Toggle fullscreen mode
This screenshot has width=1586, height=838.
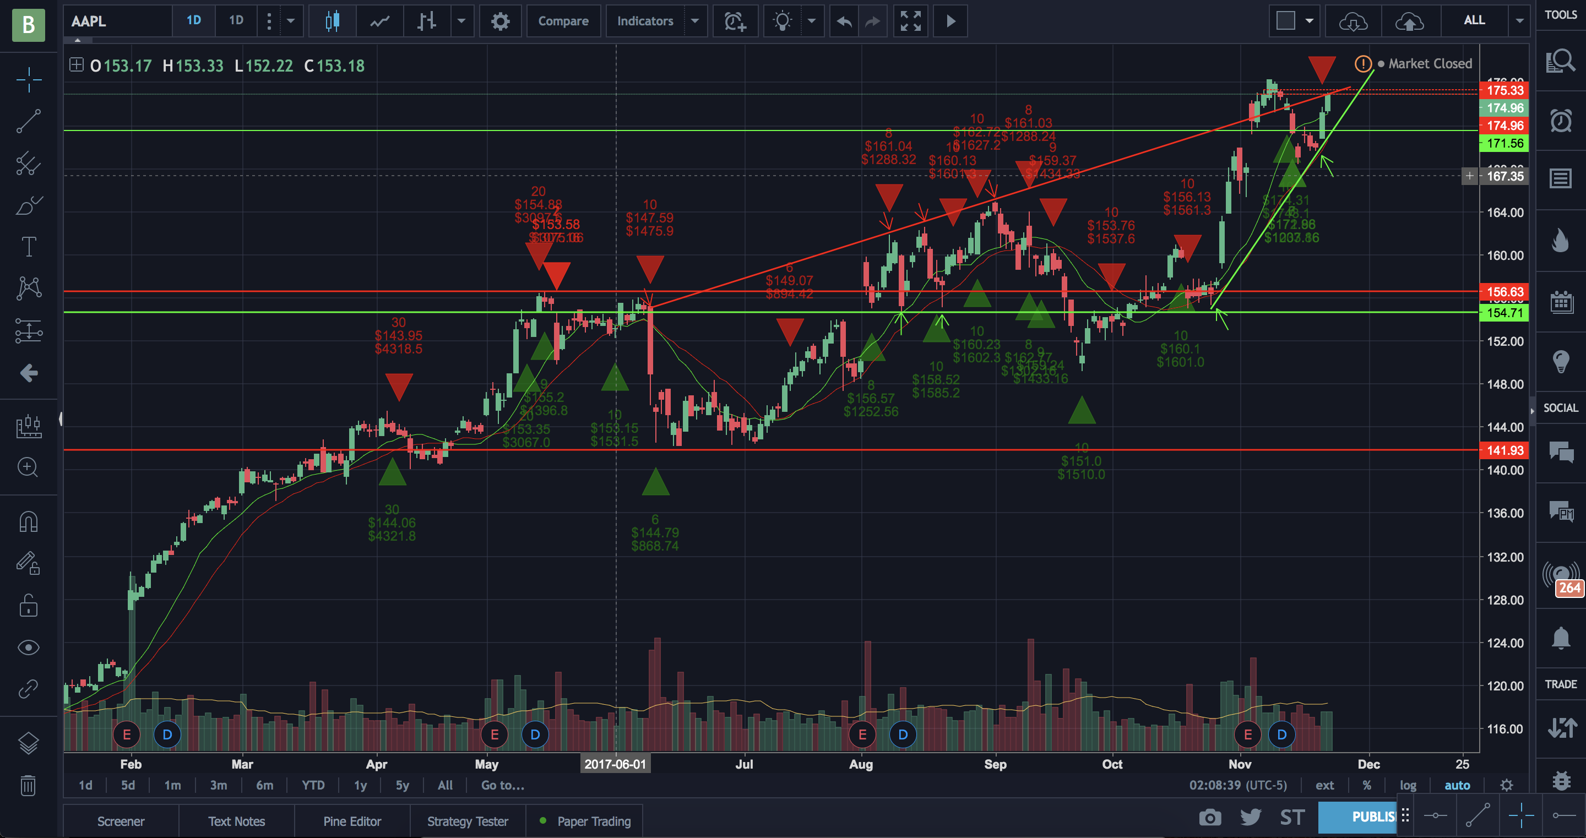(911, 21)
